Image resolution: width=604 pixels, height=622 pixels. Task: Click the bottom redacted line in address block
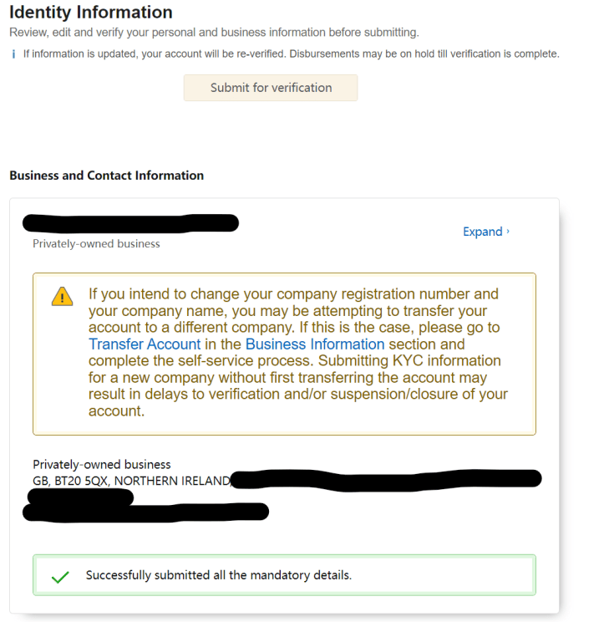tap(150, 511)
